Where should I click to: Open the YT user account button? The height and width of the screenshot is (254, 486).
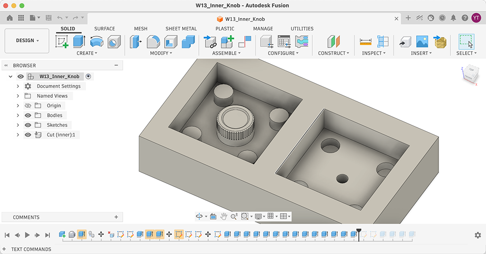click(x=477, y=18)
